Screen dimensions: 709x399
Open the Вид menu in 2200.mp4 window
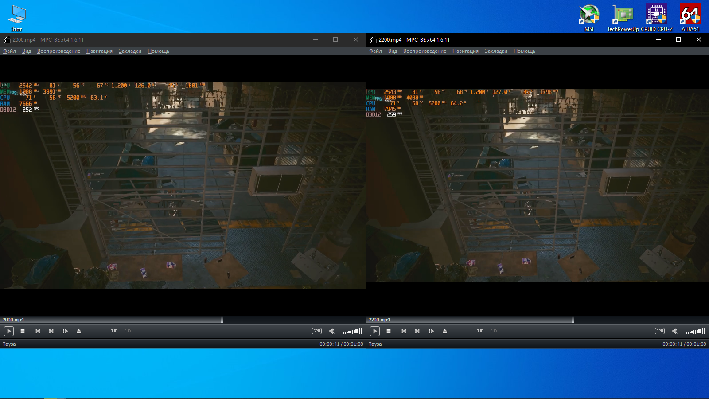click(x=393, y=51)
